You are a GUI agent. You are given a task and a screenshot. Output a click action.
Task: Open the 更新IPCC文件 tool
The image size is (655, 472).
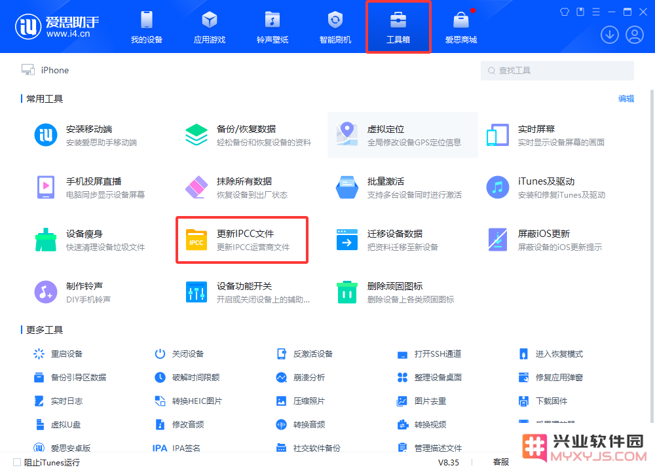(x=242, y=240)
